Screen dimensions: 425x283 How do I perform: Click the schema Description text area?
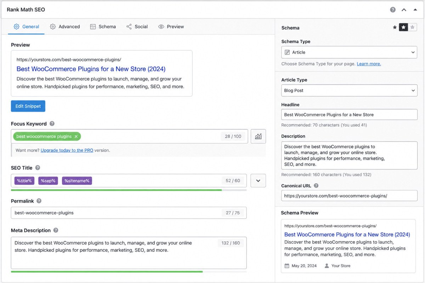[x=350, y=155]
